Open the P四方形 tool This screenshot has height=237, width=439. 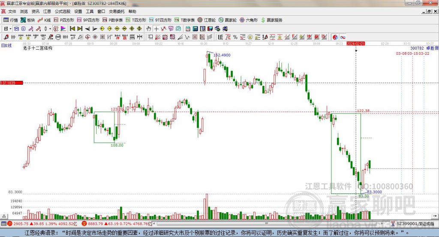click(x=64, y=20)
